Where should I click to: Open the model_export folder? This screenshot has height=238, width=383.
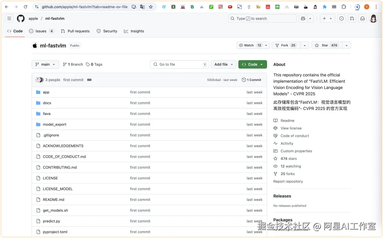coord(55,124)
